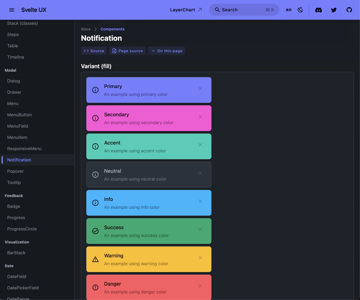Close the Danger notification
Viewport: 360px width, 300px height.
200,286
